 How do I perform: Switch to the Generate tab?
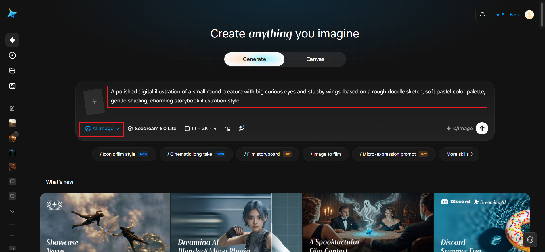(254, 59)
